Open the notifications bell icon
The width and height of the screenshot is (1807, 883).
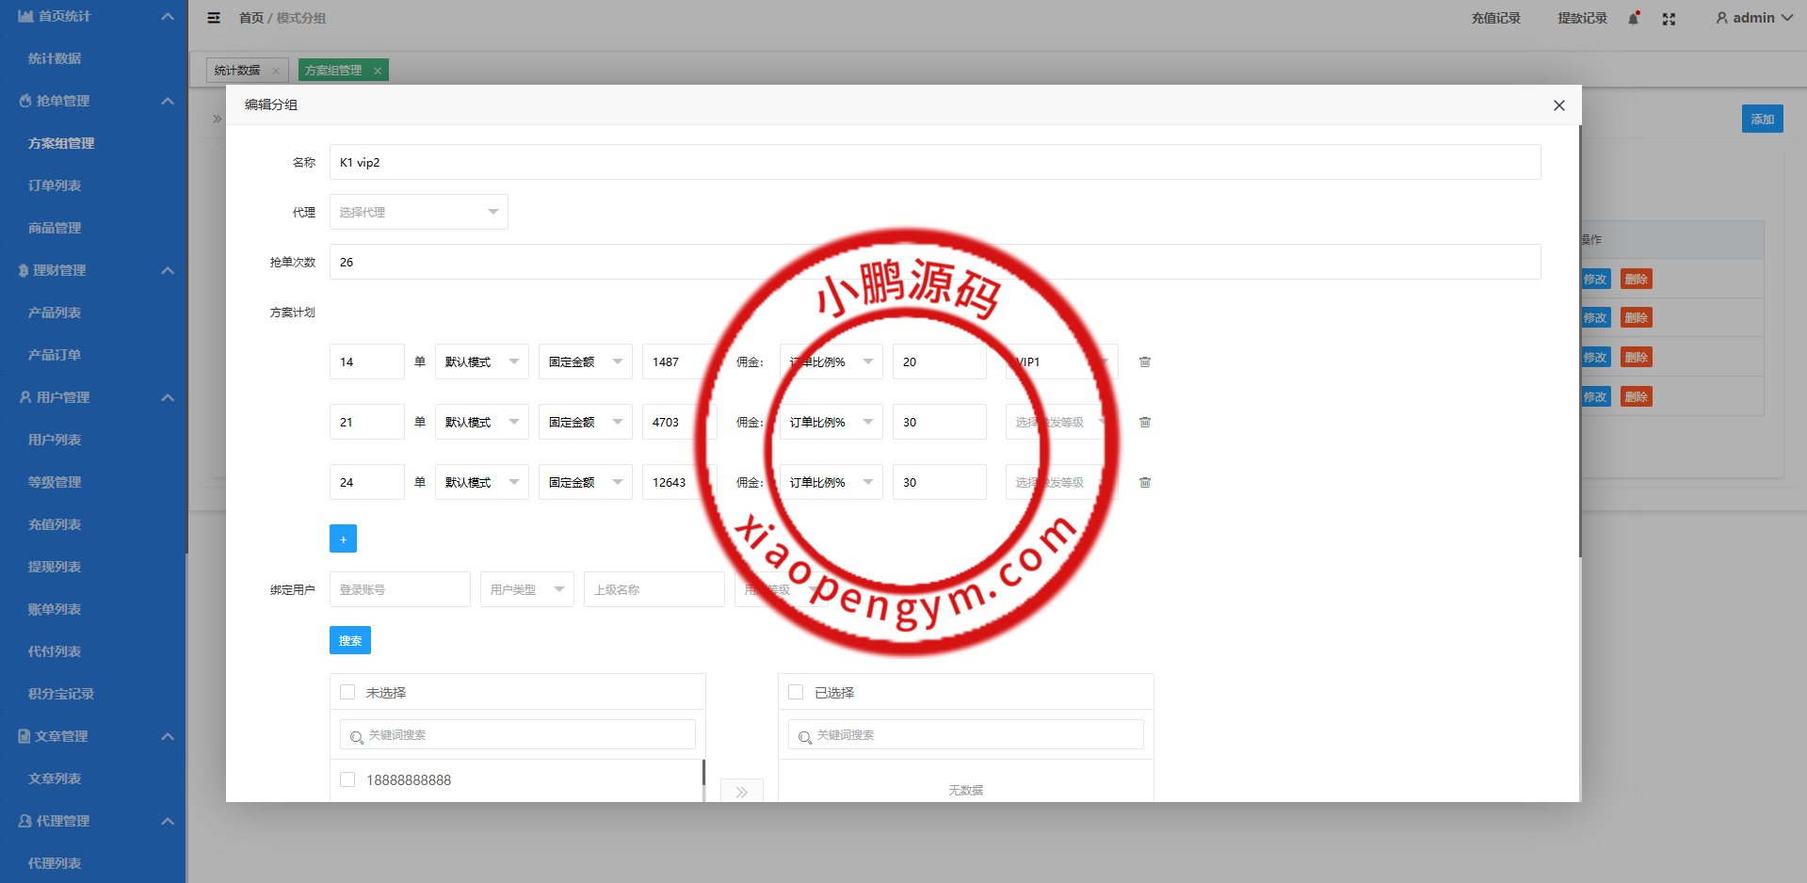point(1634,19)
